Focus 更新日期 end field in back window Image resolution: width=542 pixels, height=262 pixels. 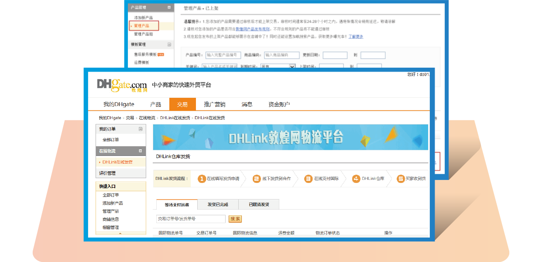pos(373,55)
